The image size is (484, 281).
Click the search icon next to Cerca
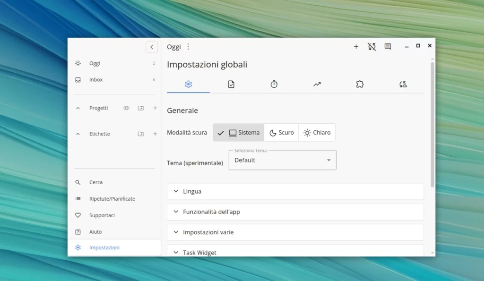click(x=78, y=182)
